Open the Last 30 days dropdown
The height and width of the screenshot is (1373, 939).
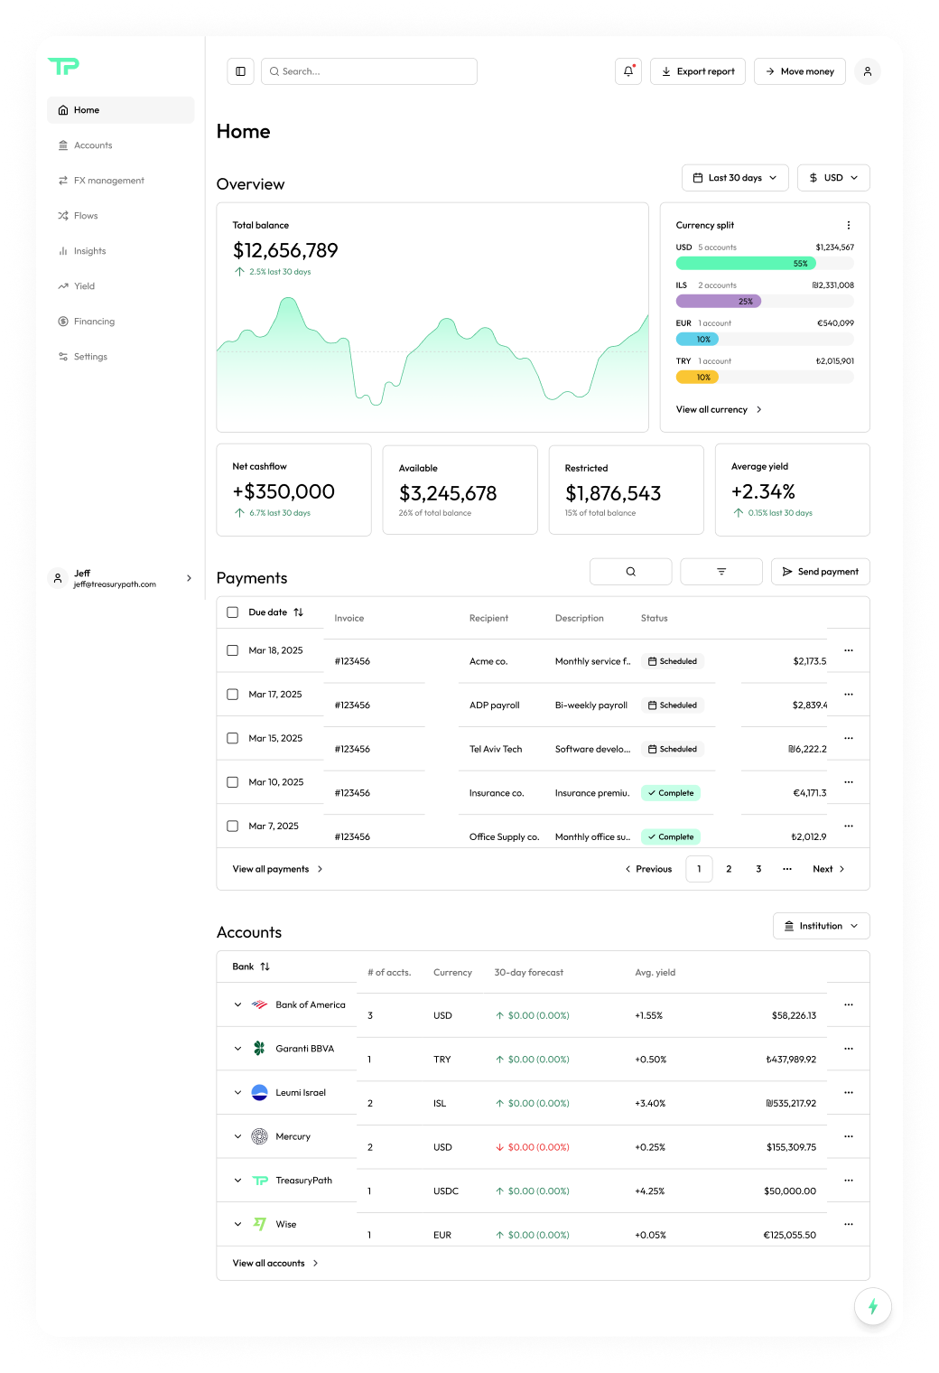pos(734,177)
